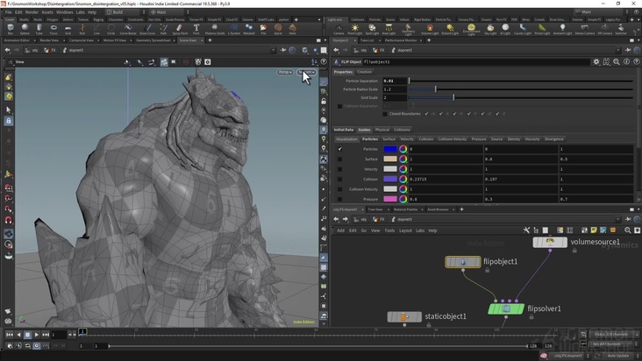The image size is (642, 361).
Task: Click the Particles blue color swatch
Action: pos(390,149)
